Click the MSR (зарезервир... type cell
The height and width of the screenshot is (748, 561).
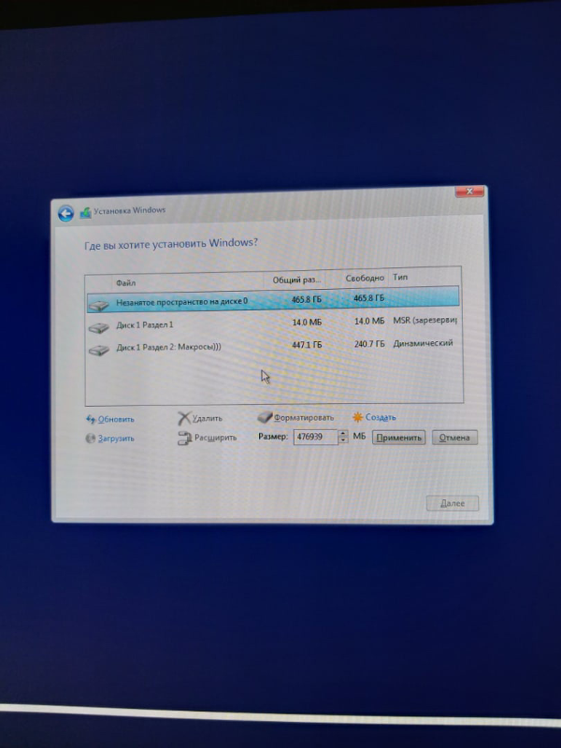coord(424,320)
